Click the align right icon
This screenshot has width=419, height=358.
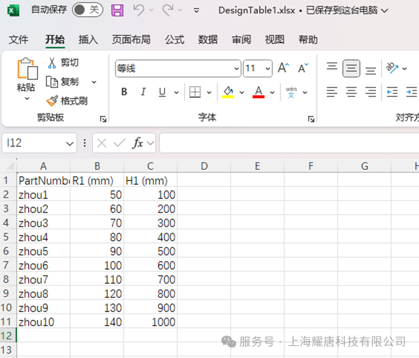coord(370,92)
